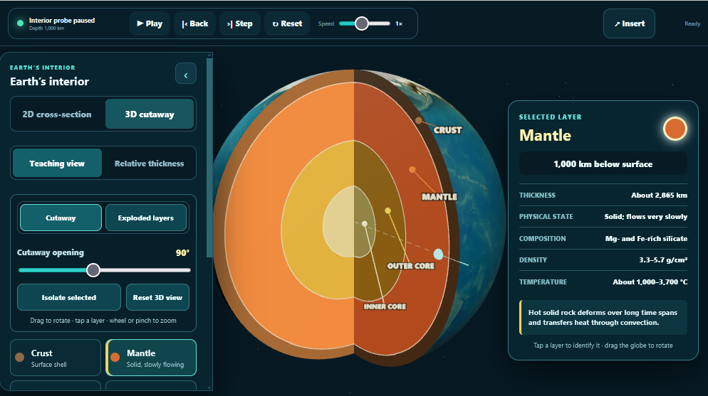Reset the interior probe animation
The image size is (708, 396).
click(287, 24)
